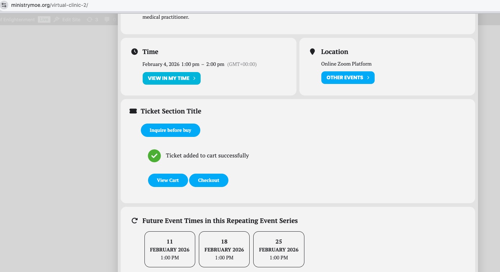This screenshot has height=272, width=500.
Task: Click the chevron on Other Events button
Action: (x=368, y=77)
